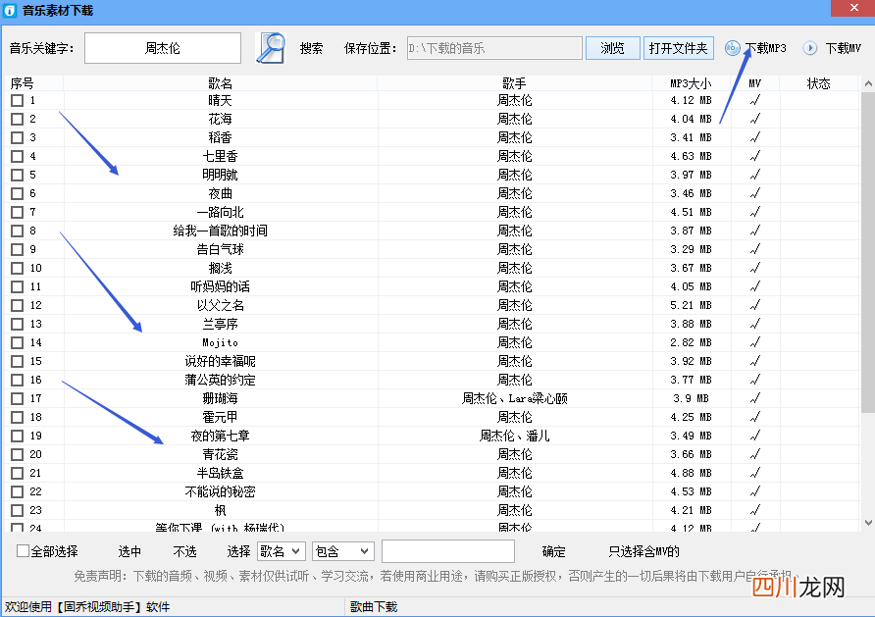Select the song 霍元甲
The width and height of the screenshot is (875, 617).
tap(221, 417)
